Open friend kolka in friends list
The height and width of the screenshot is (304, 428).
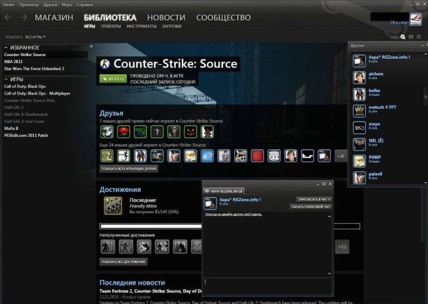coord(387,94)
